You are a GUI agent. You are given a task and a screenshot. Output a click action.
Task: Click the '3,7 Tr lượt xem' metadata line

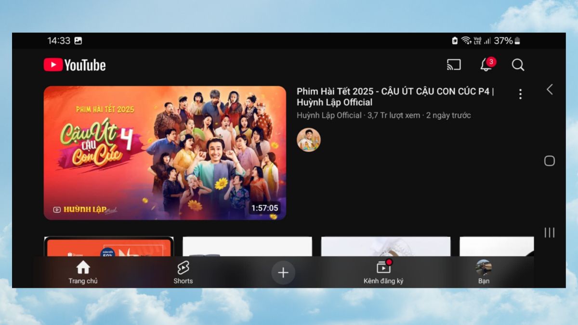384,116
